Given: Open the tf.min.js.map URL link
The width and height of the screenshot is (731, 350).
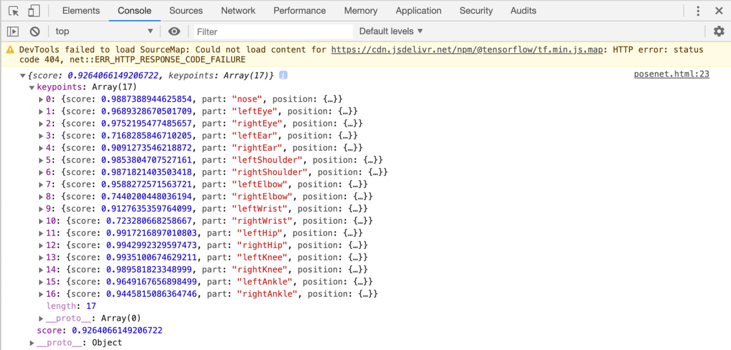Looking at the screenshot, I should coord(467,49).
